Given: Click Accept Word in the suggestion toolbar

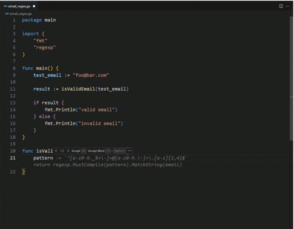Looking at the screenshot, I should pos(96,151).
